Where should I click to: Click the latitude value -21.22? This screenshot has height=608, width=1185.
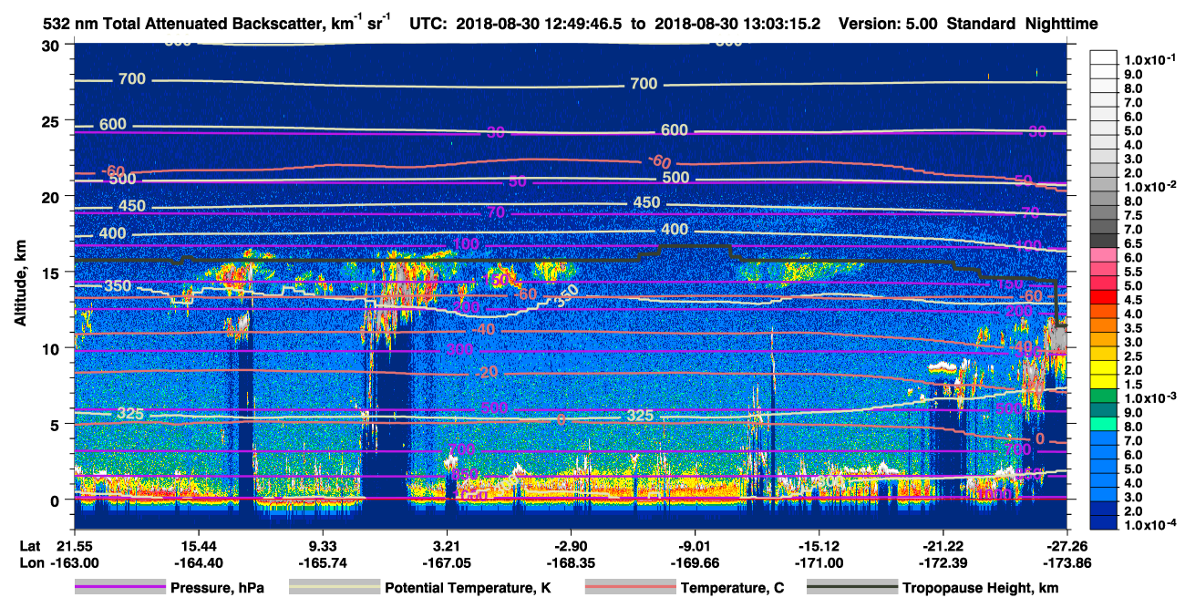943,545
